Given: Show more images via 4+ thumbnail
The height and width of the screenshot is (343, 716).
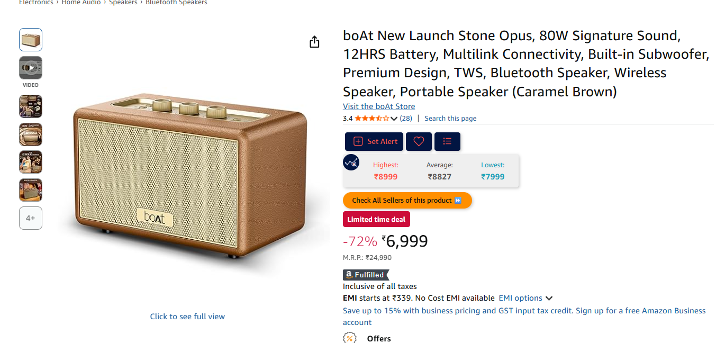Looking at the screenshot, I should pos(31,218).
